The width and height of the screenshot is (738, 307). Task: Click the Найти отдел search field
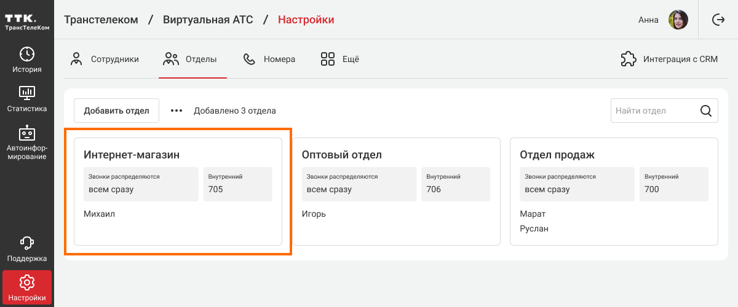pyautogui.click(x=653, y=111)
